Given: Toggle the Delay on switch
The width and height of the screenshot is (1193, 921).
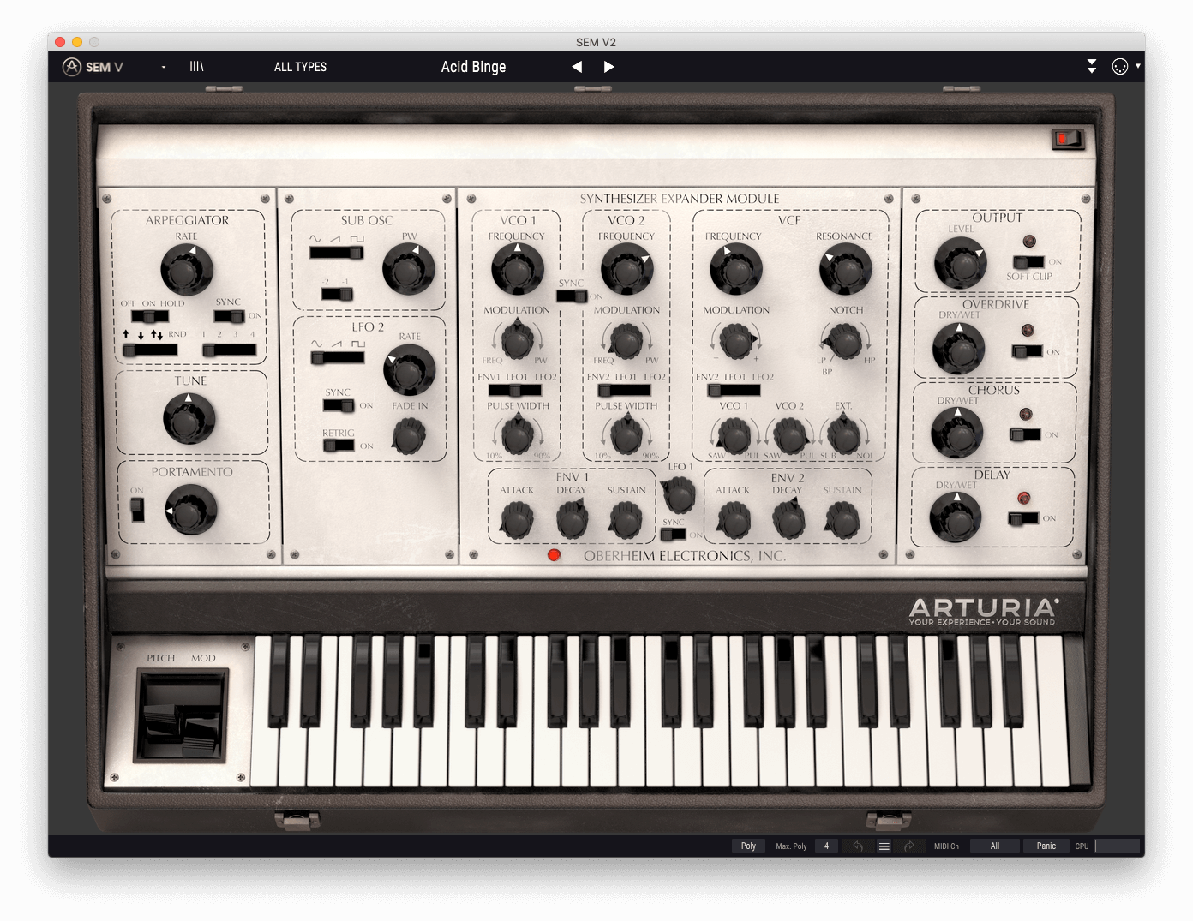Looking at the screenshot, I should tap(1023, 518).
